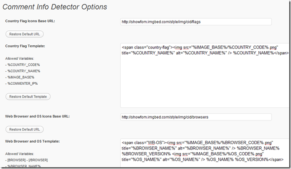Click the Country Flag Icons Base URL field

pyautogui.click(x=196, y=22)
